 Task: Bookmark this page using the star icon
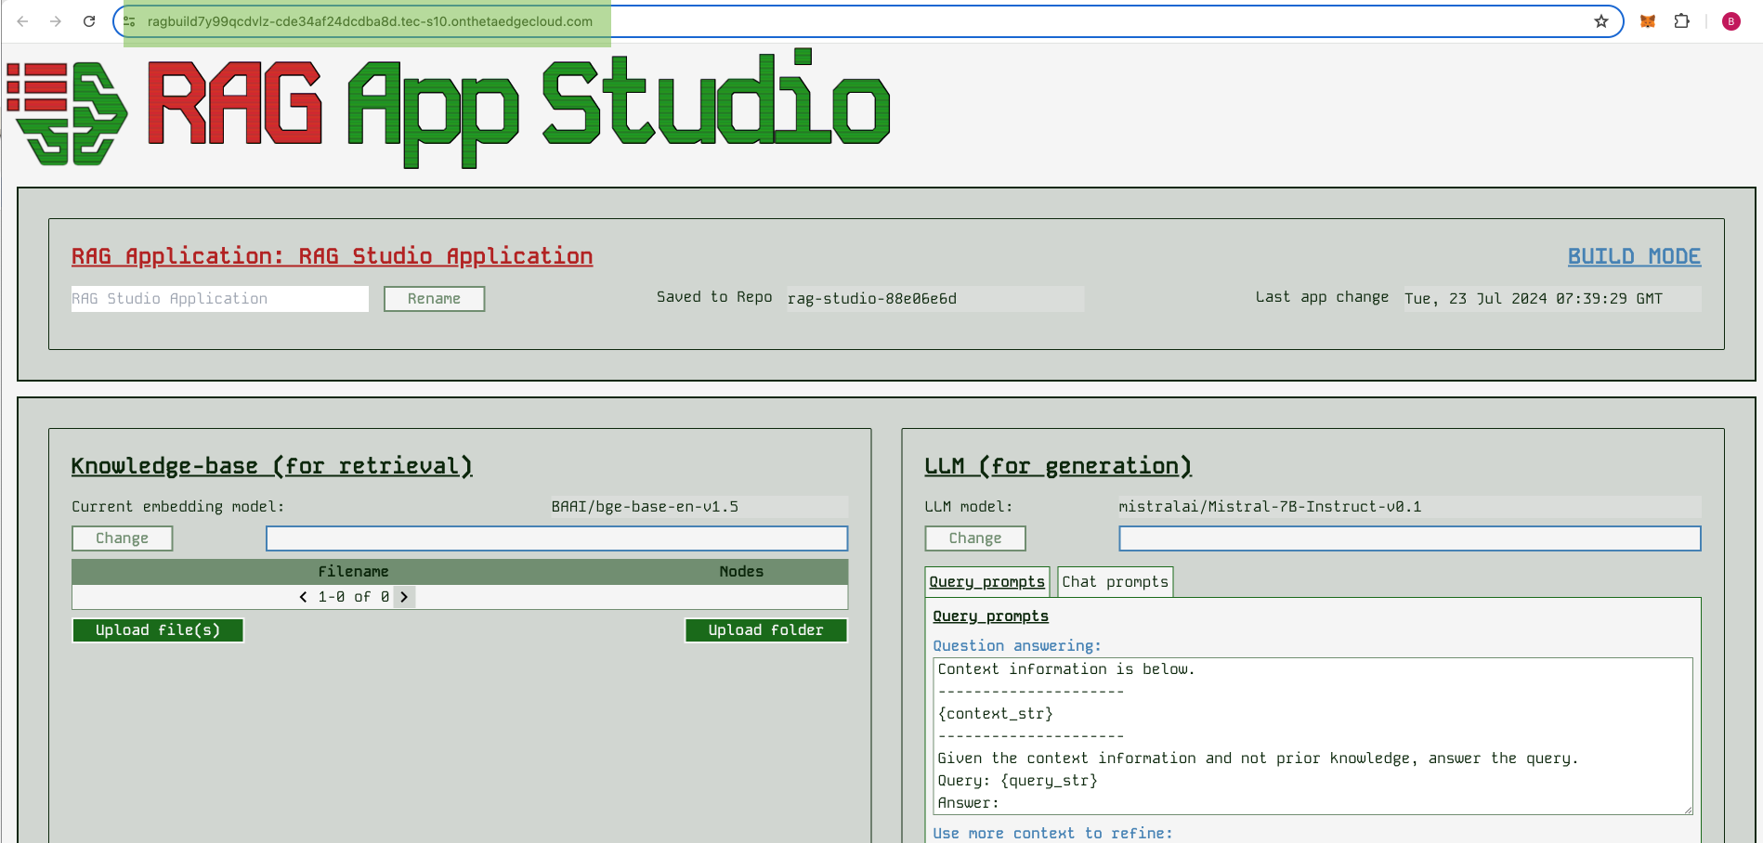(1602, 21)
